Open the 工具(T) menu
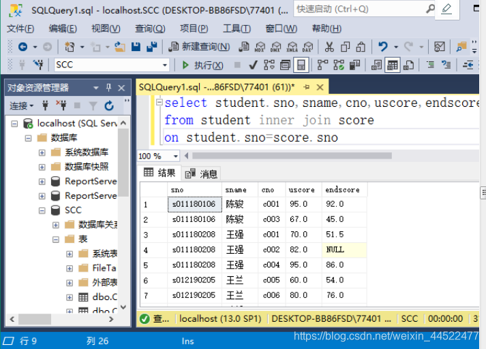The width and height of the screenshot is (486, 349). pyautogui.click(x=237, y=29)
